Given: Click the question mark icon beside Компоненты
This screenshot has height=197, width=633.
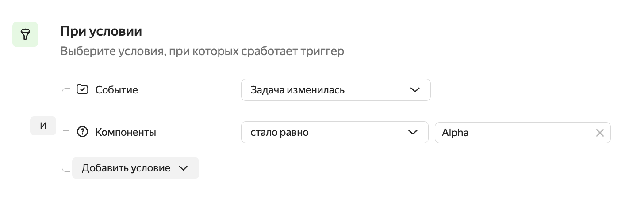Looking at the screenshot, I should pyautogui.click(x=82, y=132).
